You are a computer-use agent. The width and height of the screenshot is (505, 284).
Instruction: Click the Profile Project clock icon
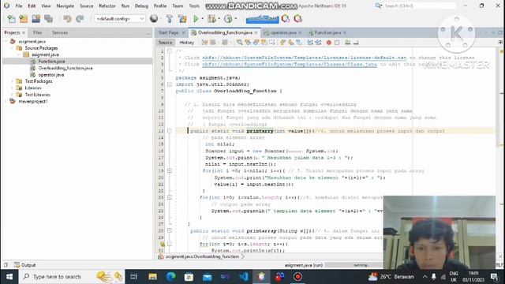point(228,19)
